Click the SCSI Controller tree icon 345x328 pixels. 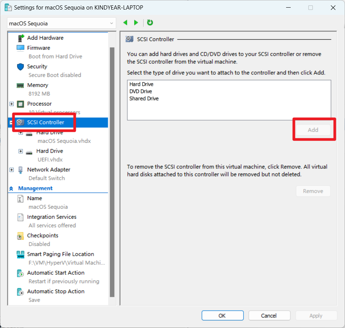[20, 122]
